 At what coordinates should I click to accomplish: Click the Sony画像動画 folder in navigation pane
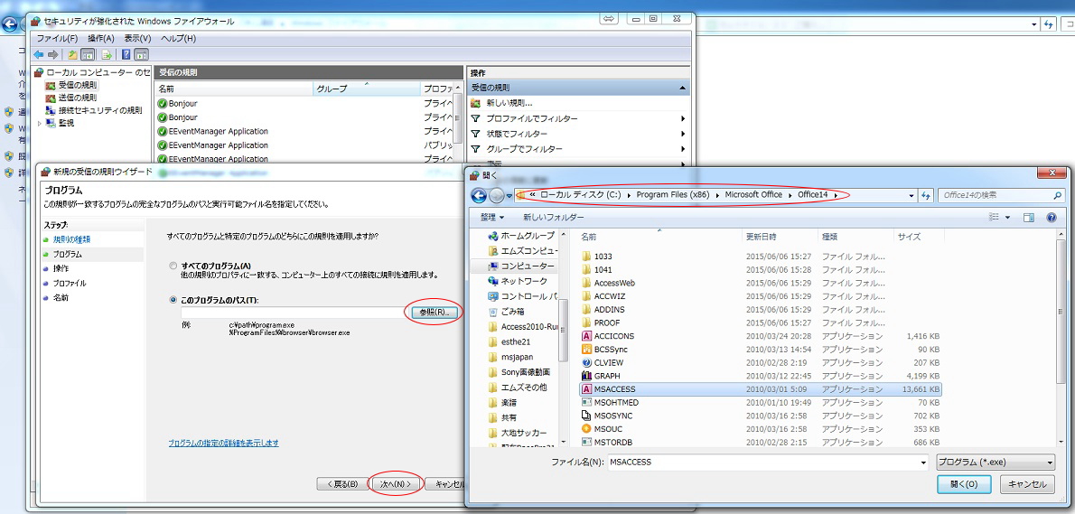tap(525, 372)
